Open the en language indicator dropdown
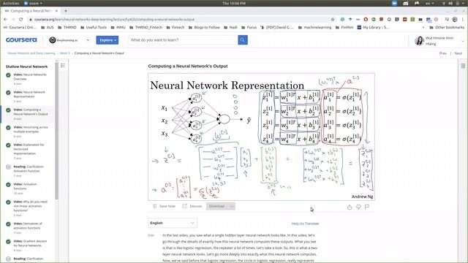 coord(429,3)
